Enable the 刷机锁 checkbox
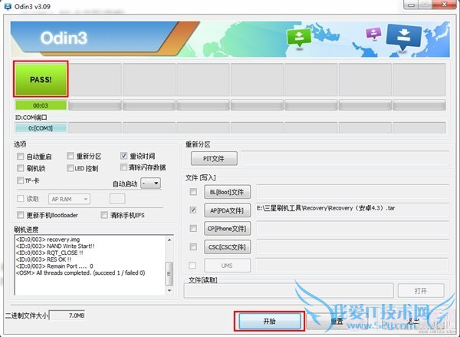 [x=20, y=168]
